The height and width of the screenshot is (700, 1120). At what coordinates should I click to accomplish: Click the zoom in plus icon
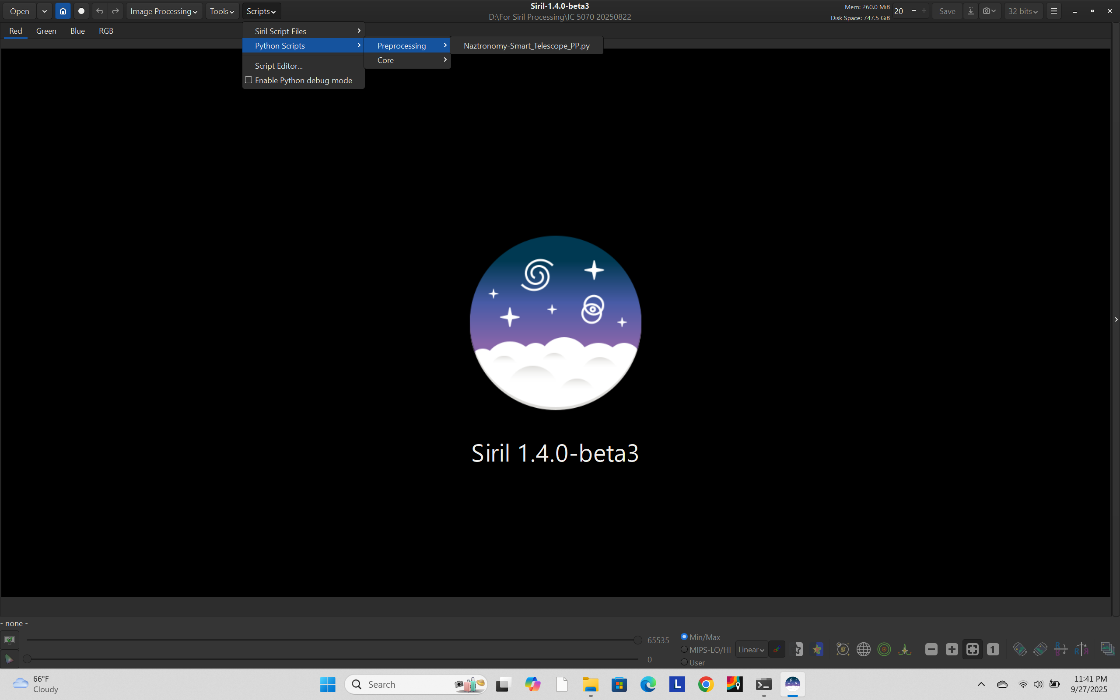tap(952, 649)
